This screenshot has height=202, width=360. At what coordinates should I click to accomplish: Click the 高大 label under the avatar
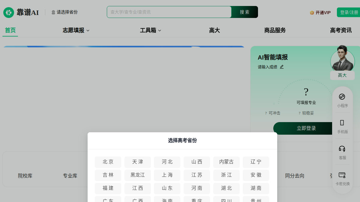342,75
